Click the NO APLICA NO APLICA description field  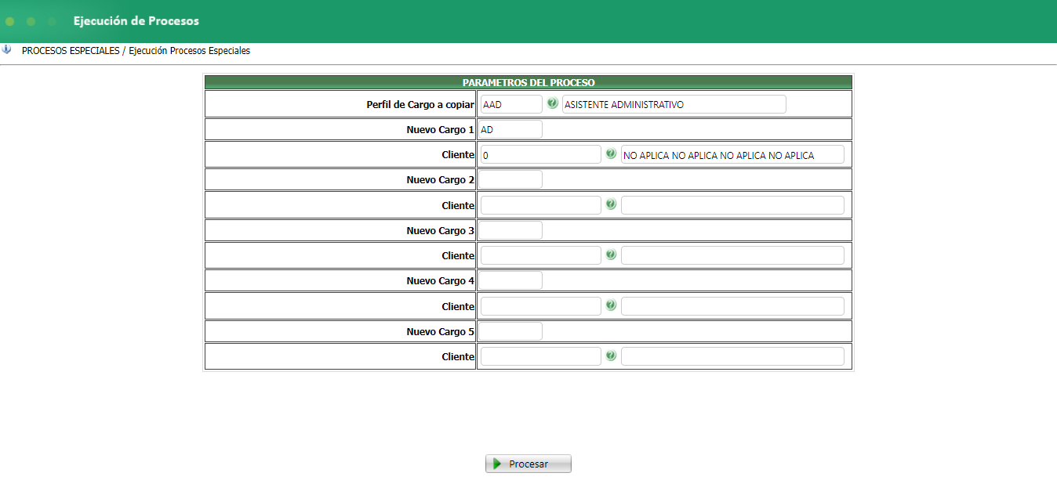coord(732,154)
